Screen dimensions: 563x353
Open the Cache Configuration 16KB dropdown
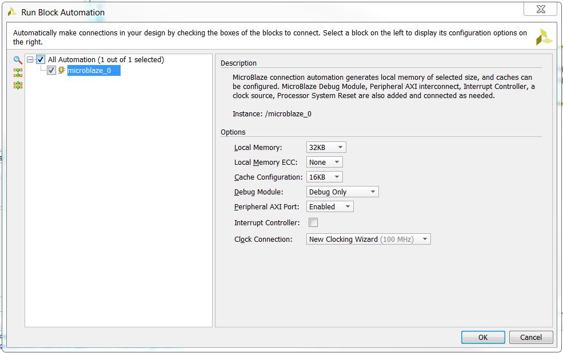click(324, 177)
